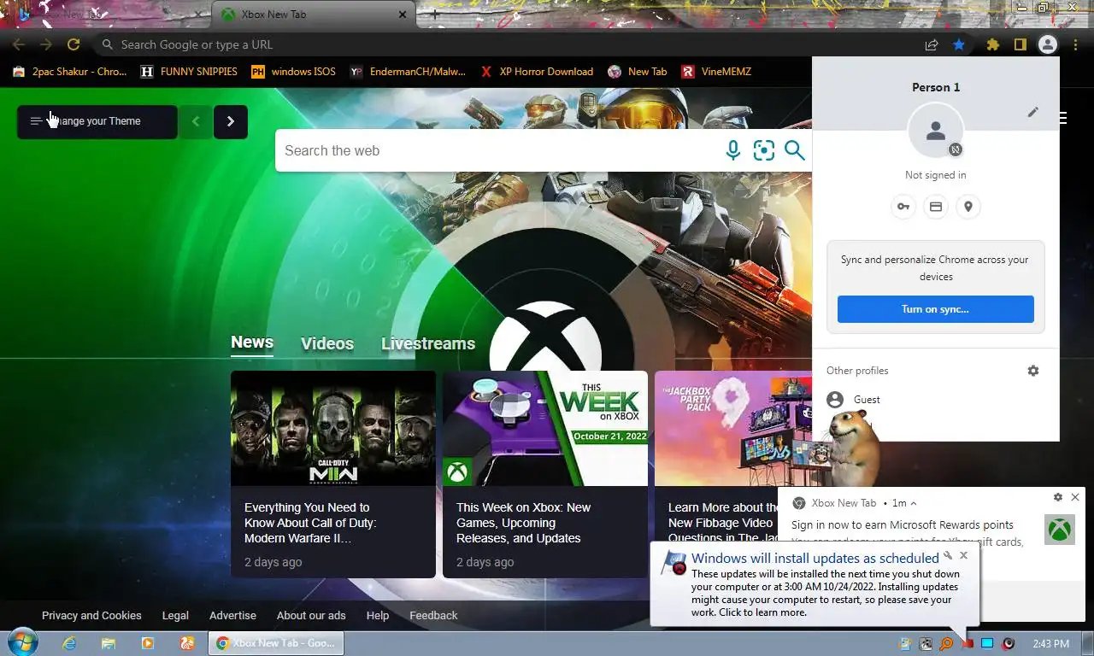
Task: Open addresses via the location pin icon
Action: [x=968, y=207]
